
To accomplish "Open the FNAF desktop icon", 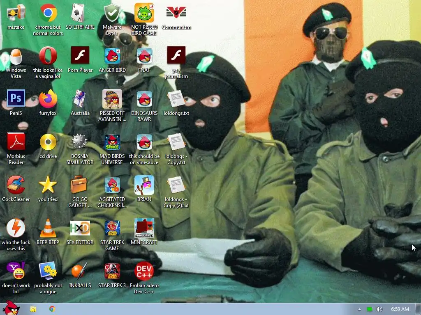I will pyautogui.click(x=144, y=56).
